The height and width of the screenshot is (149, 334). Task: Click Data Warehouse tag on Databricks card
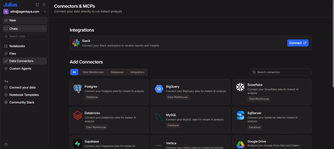[x=96, y=127]
